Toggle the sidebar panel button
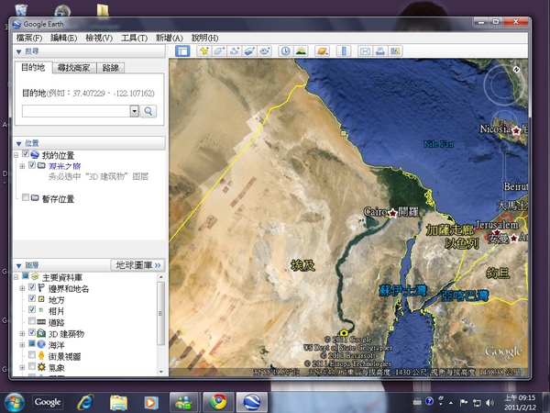This screenshot has width=550, height=413. [x=182, y=51]
